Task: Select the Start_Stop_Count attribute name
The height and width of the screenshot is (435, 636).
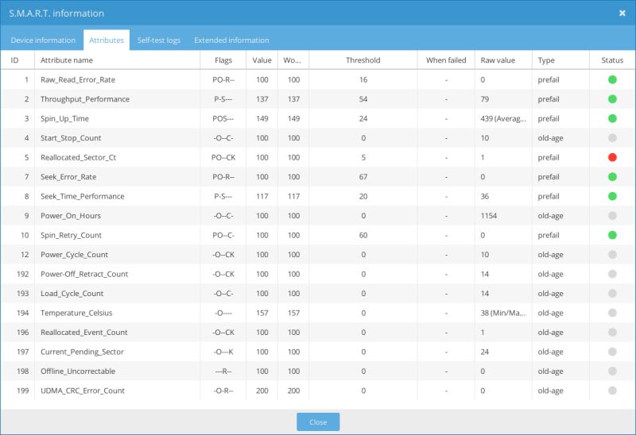Action: coord(71,138)
